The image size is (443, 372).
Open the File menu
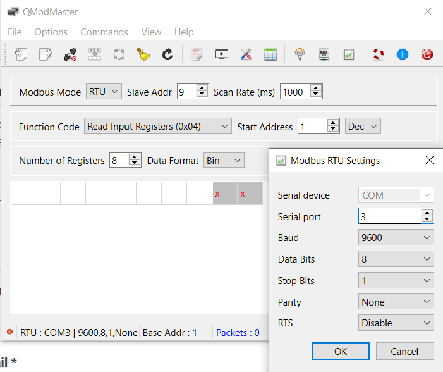(15, 32)
